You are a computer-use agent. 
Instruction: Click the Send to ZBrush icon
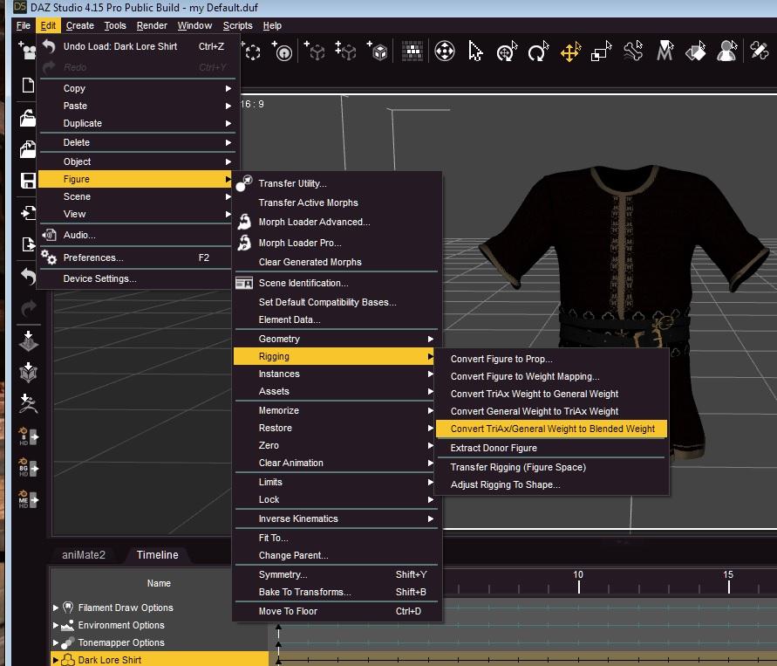coord(28,404)
